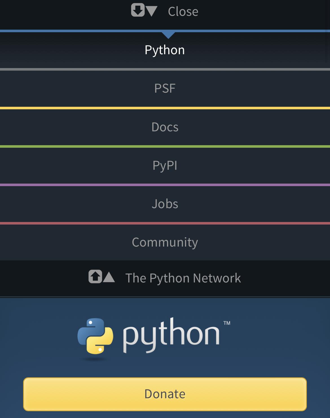Select the Jobs menu item
The height and width of the screenshot is (418, 330).
pos(165,204)
